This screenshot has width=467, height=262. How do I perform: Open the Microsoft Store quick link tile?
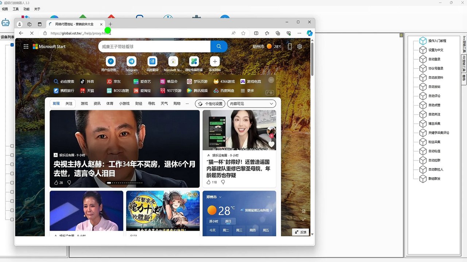173,64
